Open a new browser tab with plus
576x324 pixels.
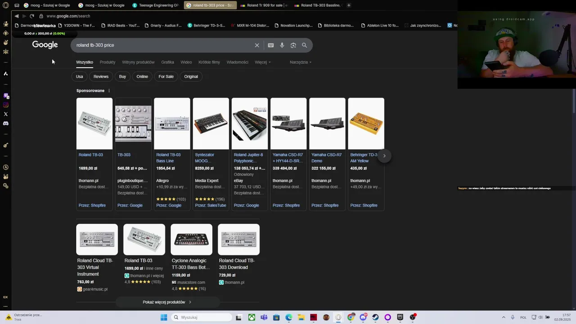tap(349, 5)
